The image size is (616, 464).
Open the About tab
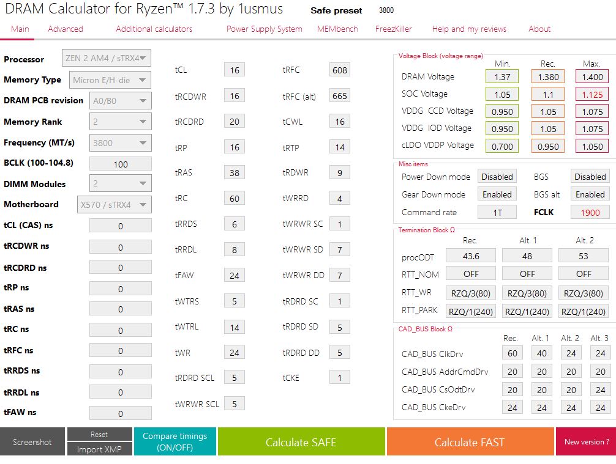tap(539, 29)
